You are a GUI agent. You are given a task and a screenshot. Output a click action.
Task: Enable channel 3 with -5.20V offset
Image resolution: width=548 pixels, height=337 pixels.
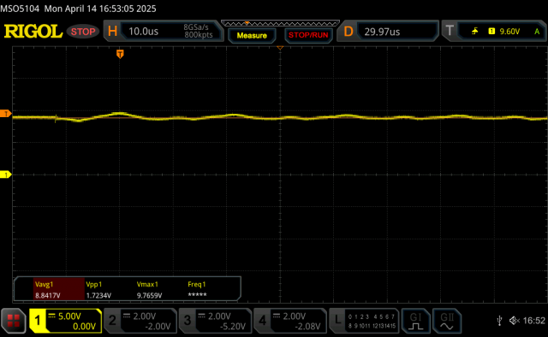(x=215, y=321)
